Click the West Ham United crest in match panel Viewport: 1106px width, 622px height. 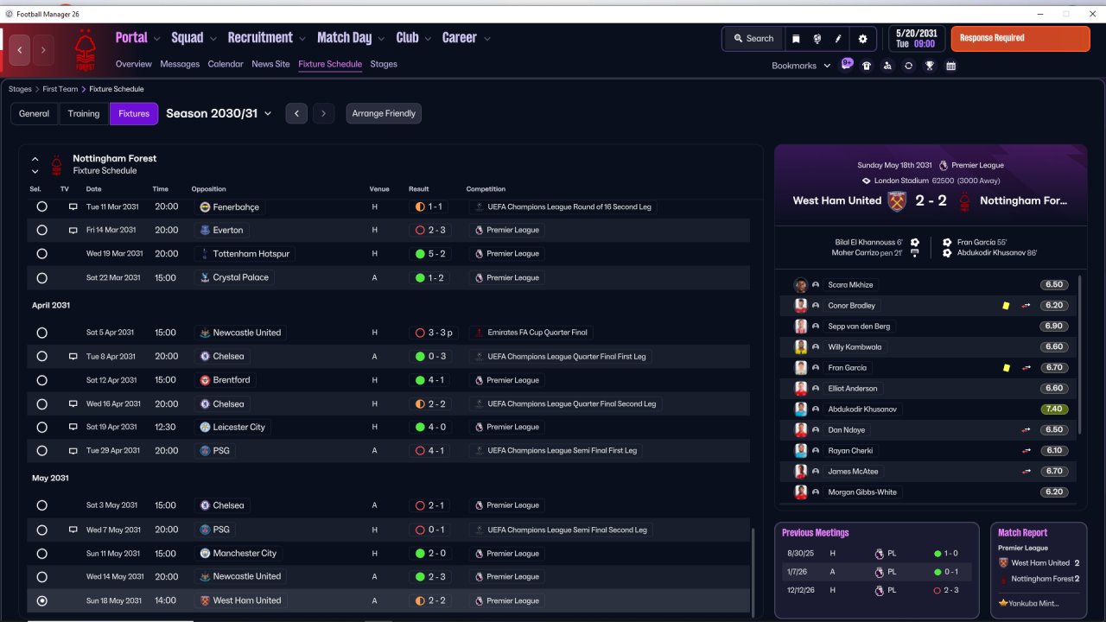pyautogui.click(x=897, y=201)
